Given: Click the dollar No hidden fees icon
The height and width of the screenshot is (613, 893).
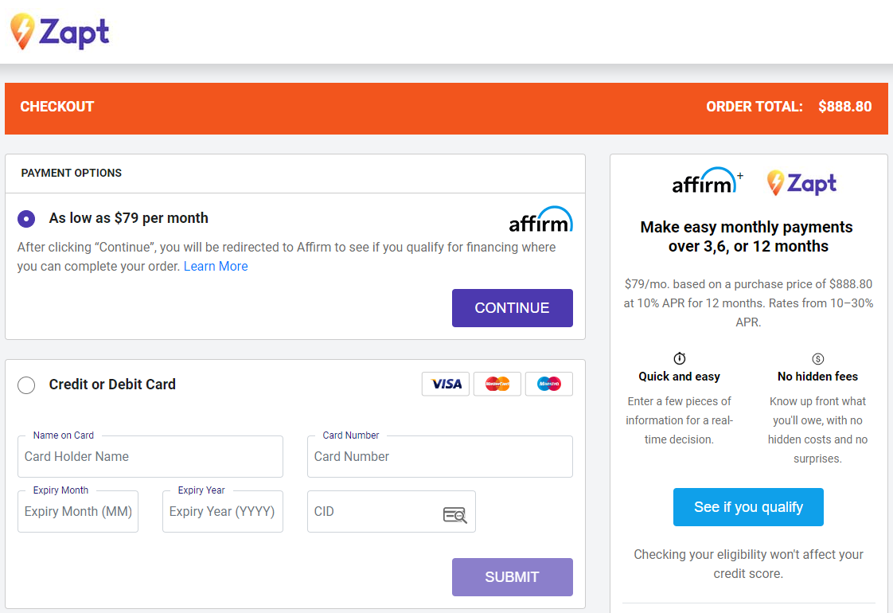Looking at the screenshot, I should click(818, 358).
